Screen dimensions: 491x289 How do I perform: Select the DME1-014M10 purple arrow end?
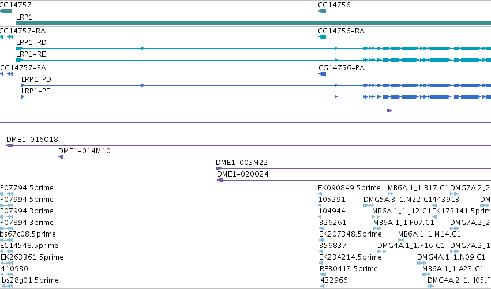(x=61, y=157)
